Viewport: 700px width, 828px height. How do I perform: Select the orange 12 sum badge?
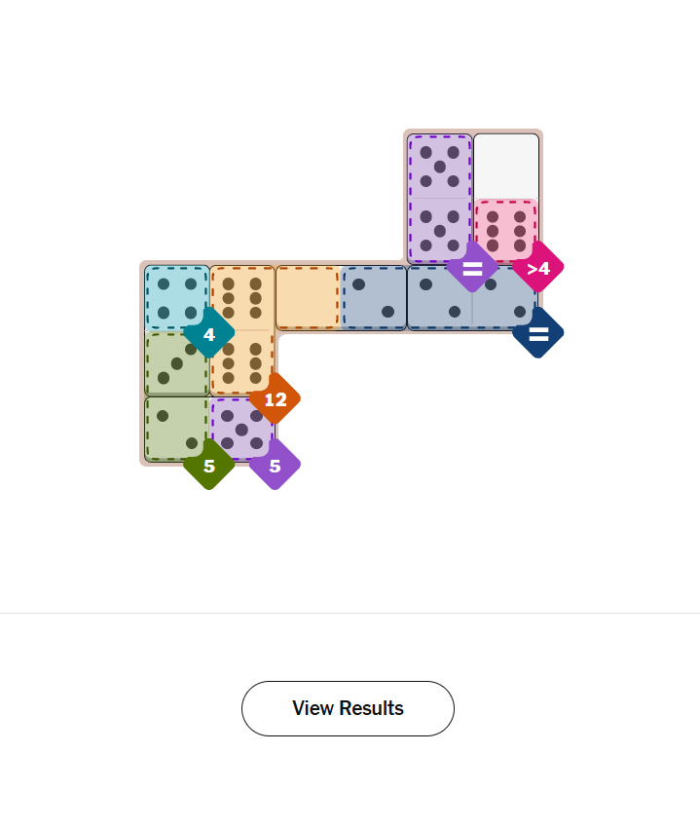(275, 399)
